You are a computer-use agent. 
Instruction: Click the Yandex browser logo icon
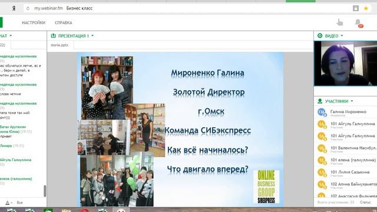click(14, 8)
